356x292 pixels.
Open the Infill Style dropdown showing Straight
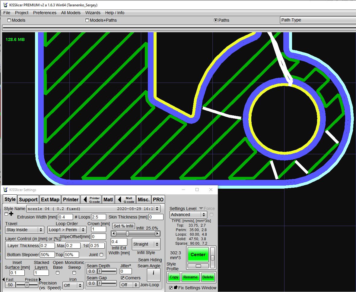click(x=146, y=244)
